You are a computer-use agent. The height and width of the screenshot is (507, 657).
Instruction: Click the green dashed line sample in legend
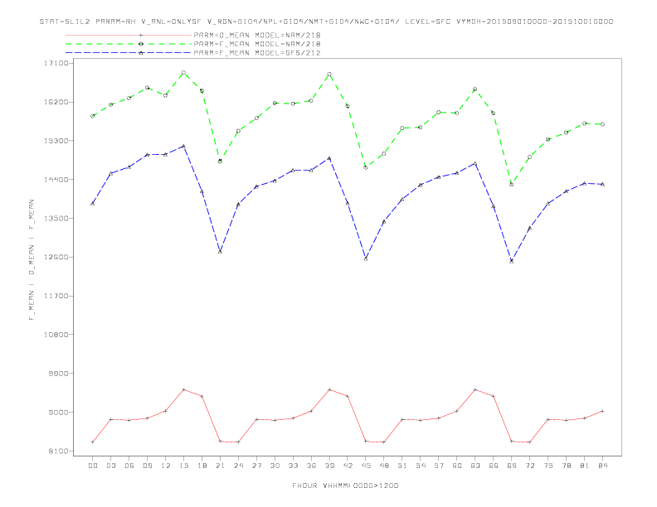coord(129,44)
